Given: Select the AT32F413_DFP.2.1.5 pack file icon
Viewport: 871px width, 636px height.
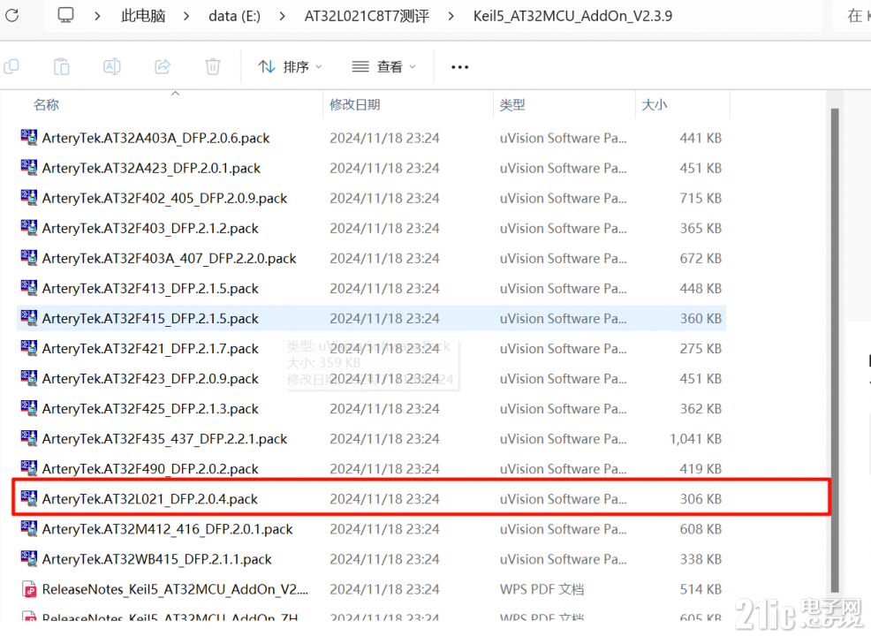Looking at the screenshot, I should coord(29,287).
